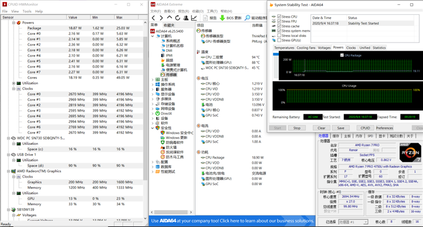Open the graph chart icon in AIDA64 toolbar

coord(194,18)
